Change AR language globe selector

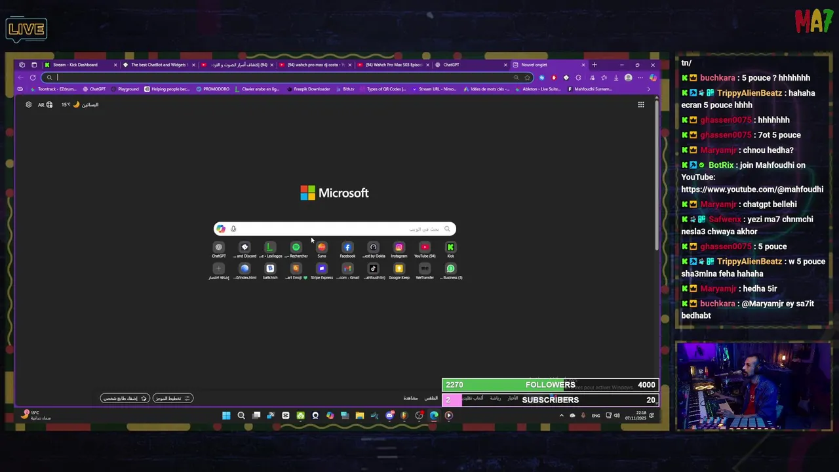tap(45, 105)
